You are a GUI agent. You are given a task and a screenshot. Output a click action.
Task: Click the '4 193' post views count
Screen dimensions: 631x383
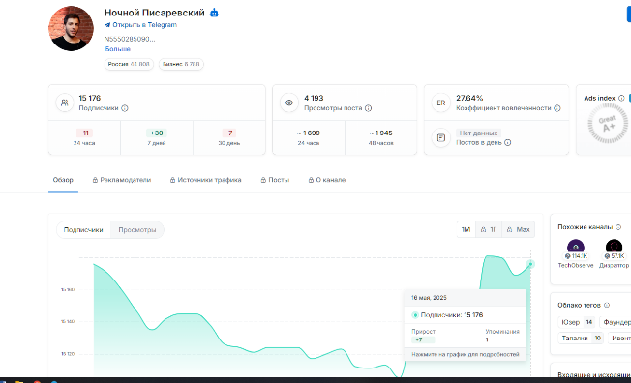pos(314,98)
